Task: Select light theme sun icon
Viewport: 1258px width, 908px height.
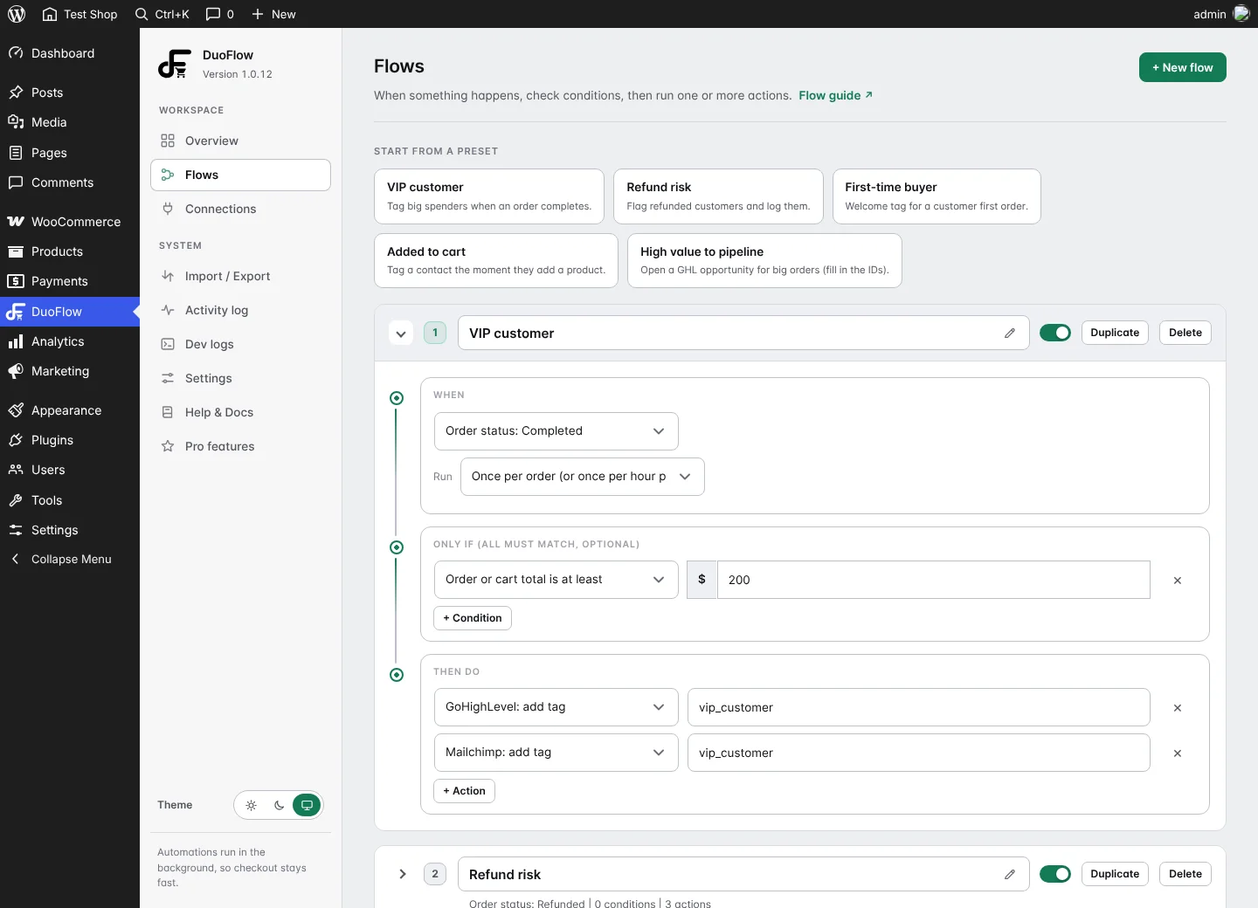Action: (x=252, y=805)
